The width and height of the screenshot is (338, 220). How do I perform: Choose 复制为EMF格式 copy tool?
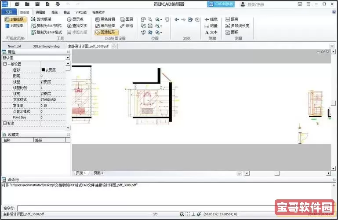tap(47, 26)
